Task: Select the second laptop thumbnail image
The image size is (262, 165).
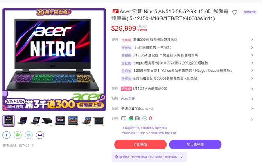Action: click(22, 120)
